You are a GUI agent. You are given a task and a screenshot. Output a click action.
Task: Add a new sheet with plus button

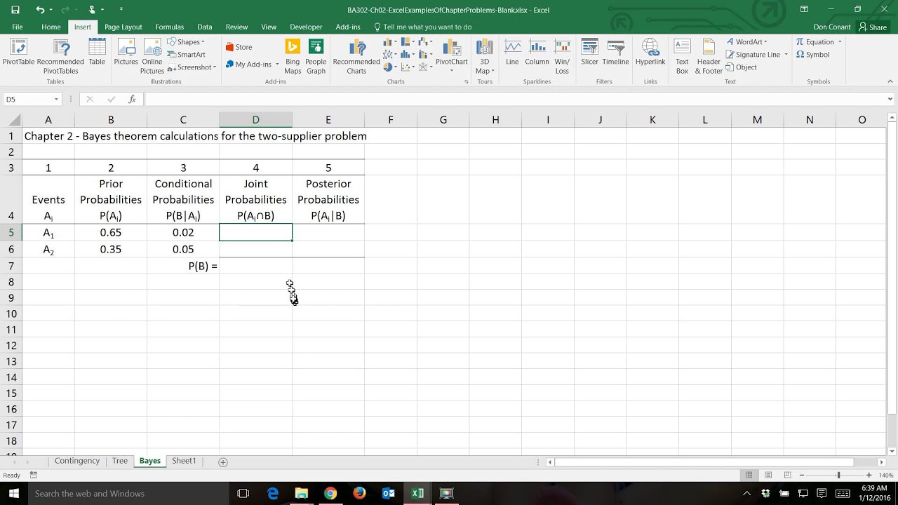click(x=223, y=462)
